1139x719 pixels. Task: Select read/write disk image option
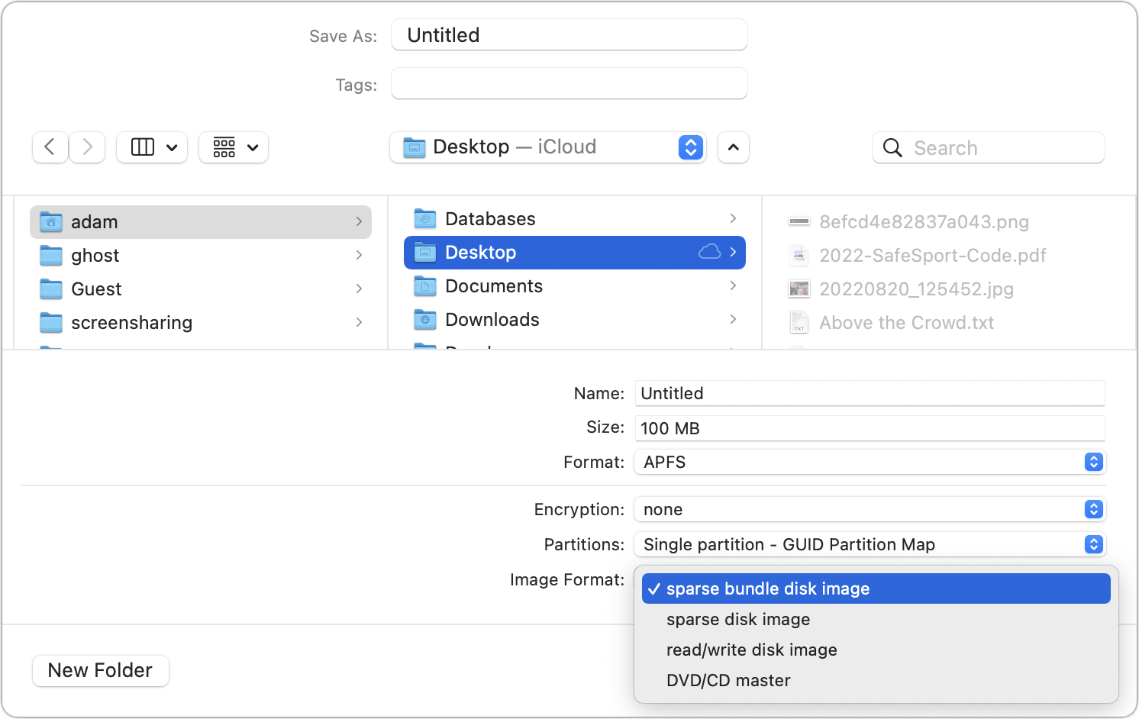pyautogui.click(x=751, y=650)
